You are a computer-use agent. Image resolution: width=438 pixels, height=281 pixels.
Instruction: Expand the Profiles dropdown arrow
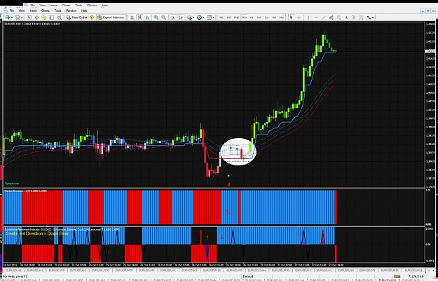coord(22,18)
